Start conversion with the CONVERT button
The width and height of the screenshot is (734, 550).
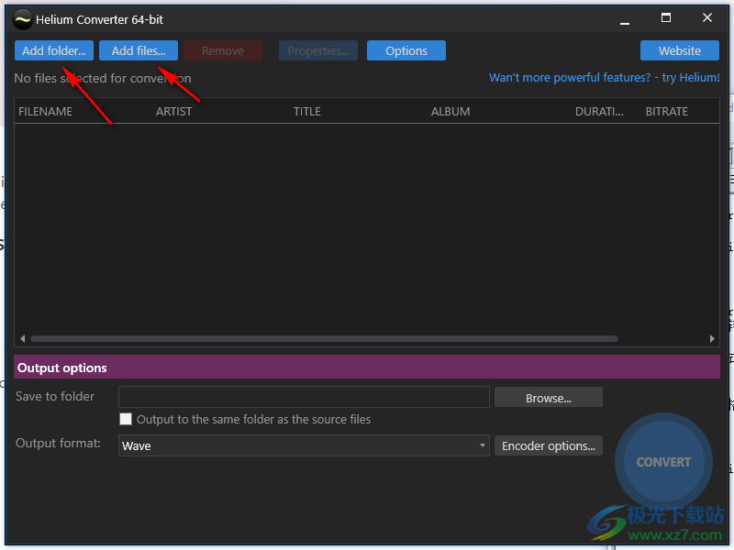[663, 462]
